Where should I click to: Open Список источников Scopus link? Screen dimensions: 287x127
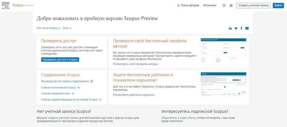pyautogui.click(x=58, y=87)
